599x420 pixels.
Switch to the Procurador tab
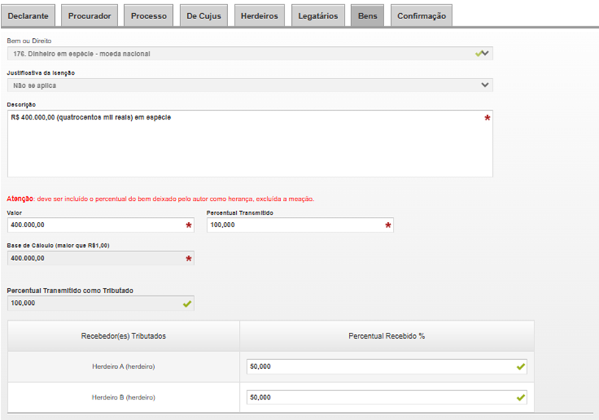(x=89, y=15)
